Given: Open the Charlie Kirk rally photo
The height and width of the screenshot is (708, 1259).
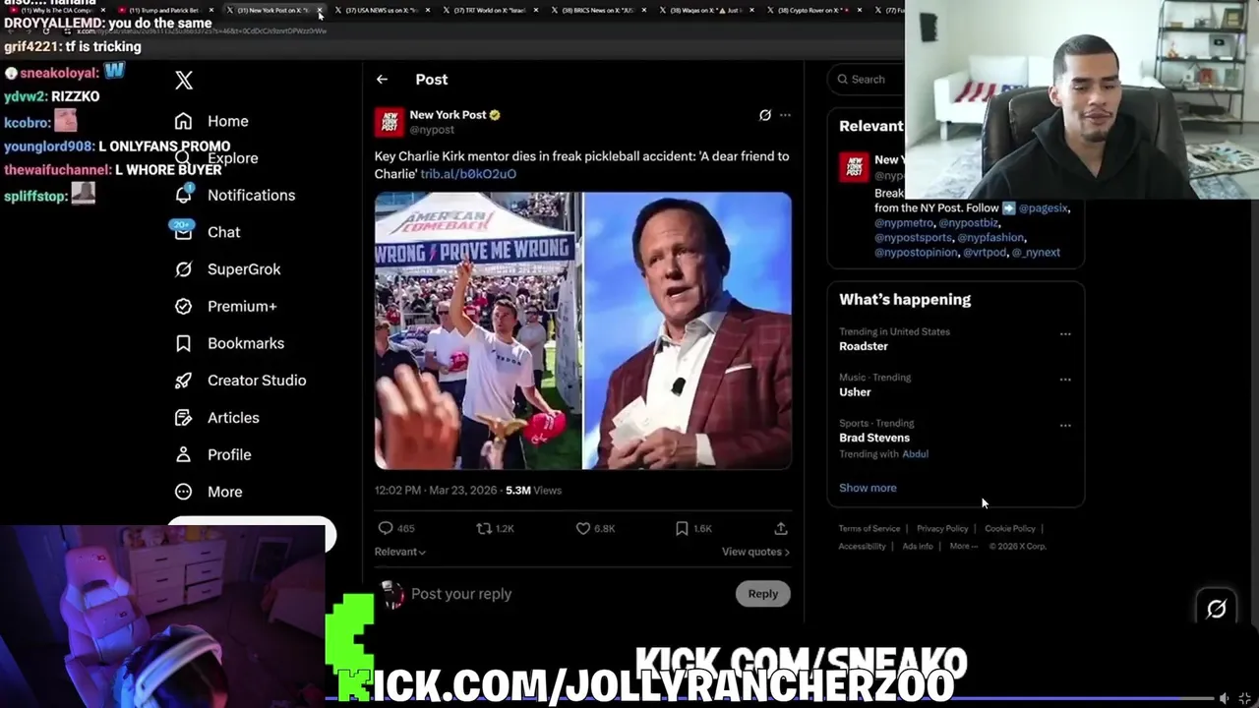Looking at the screenshot, I should coord(477,330).
